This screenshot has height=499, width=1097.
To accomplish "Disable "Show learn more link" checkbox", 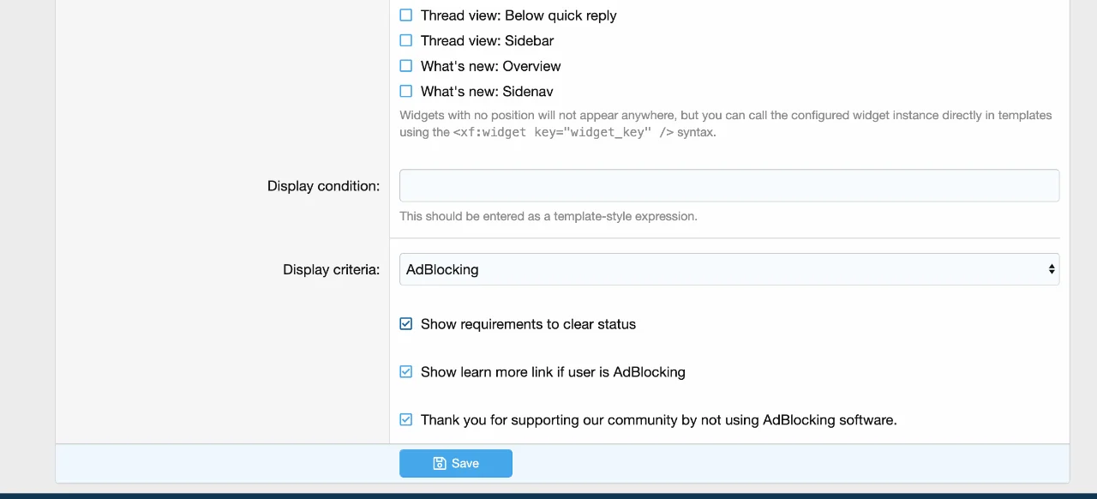I will point(406,372).
